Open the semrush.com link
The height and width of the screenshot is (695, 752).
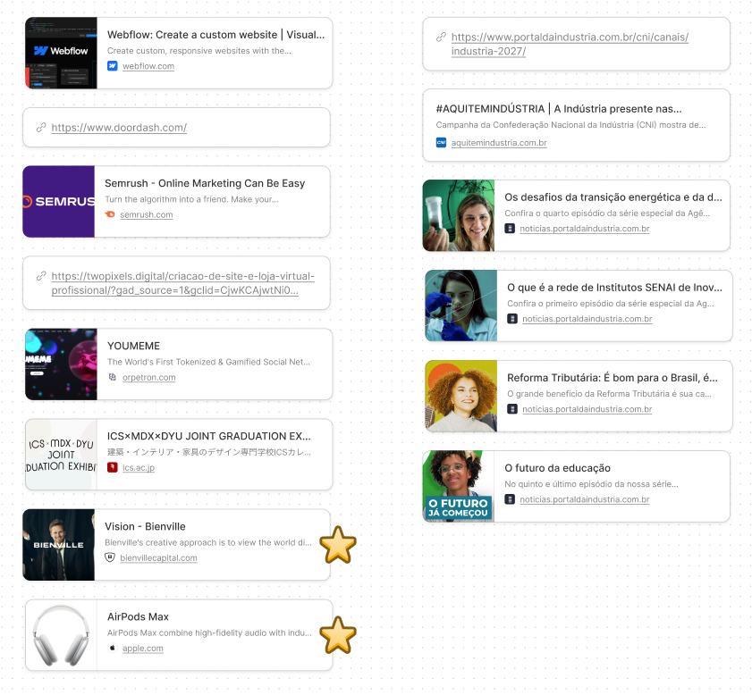point(147,214)
